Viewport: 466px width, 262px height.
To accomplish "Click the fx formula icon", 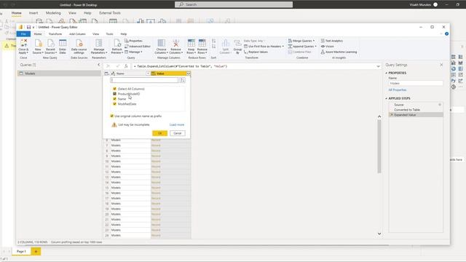I will pyautogui.click(x=126, y=66).
